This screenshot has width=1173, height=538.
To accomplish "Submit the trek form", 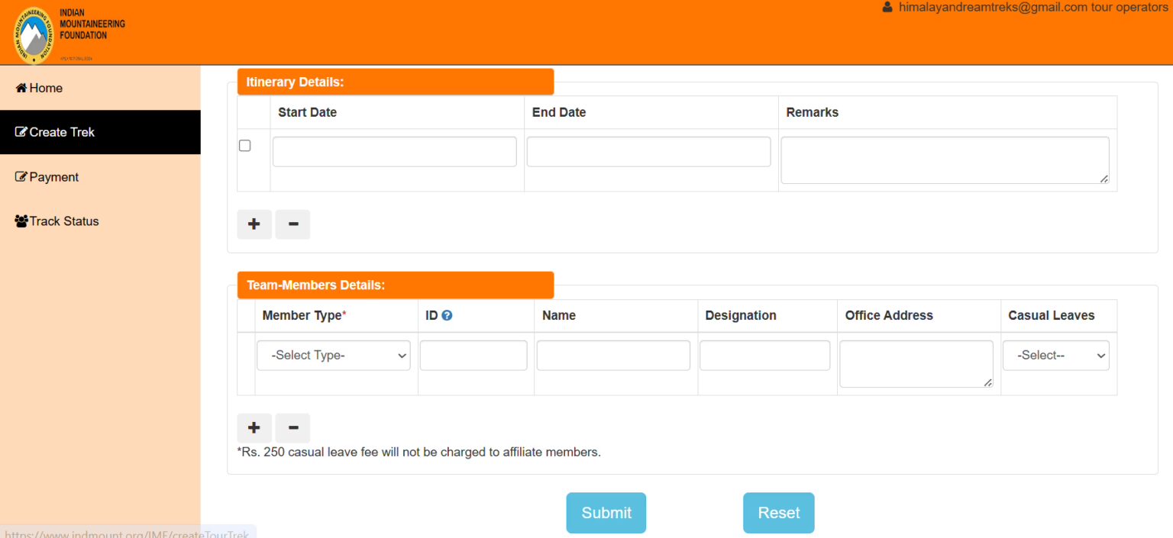I will 606,513.
